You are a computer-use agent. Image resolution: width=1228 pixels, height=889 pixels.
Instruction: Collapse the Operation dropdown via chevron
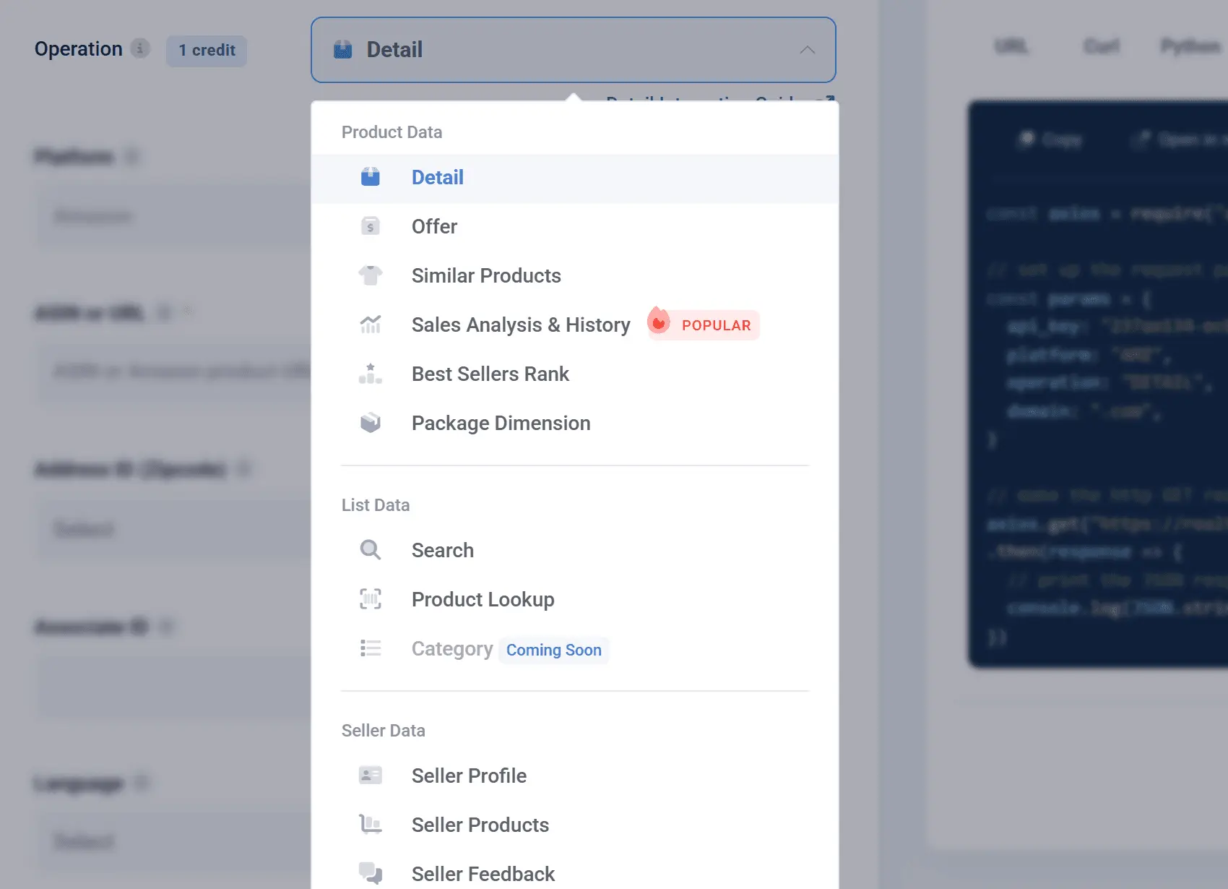tap(808, 50)
